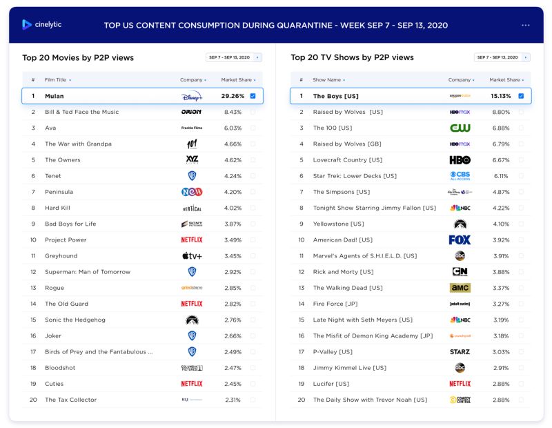This screenshot has height=428, width=552.
Task: Click FOX logo in American Dad row
Action: (x=460, y=240)
